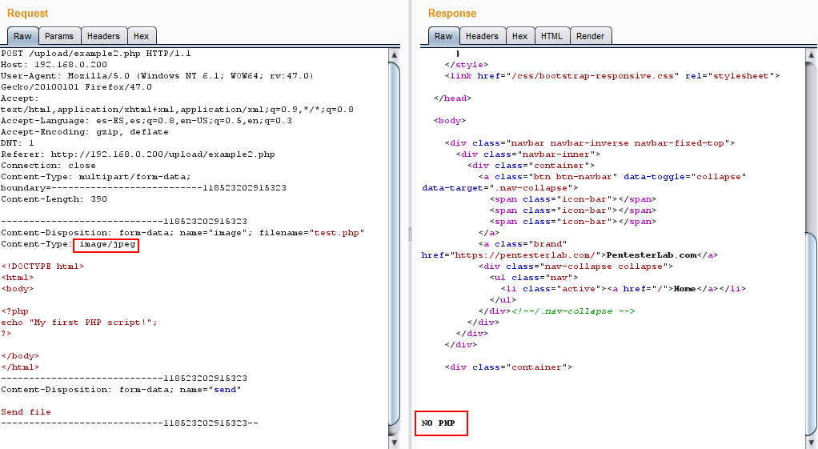
Task: Click the Response pane scroll up arrow
Action: click(810, 54)
